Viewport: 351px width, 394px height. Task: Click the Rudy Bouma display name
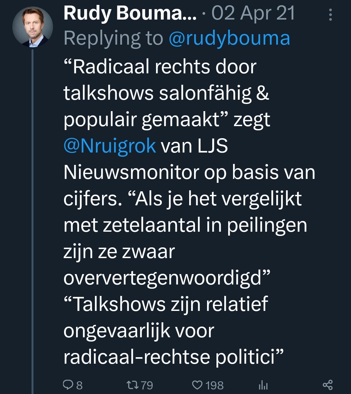130,14
